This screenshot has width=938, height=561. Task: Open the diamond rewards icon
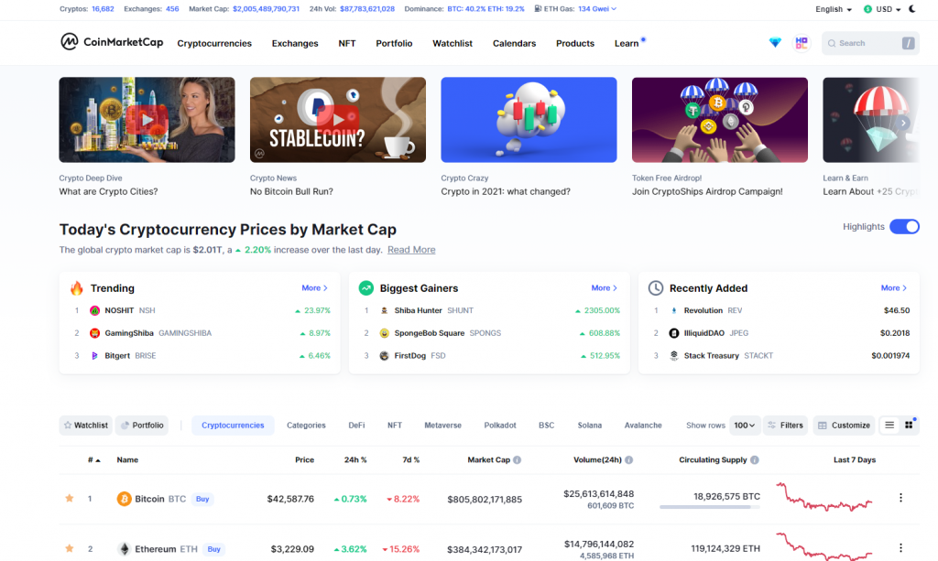pyautogui.click(x=775, y=42)
